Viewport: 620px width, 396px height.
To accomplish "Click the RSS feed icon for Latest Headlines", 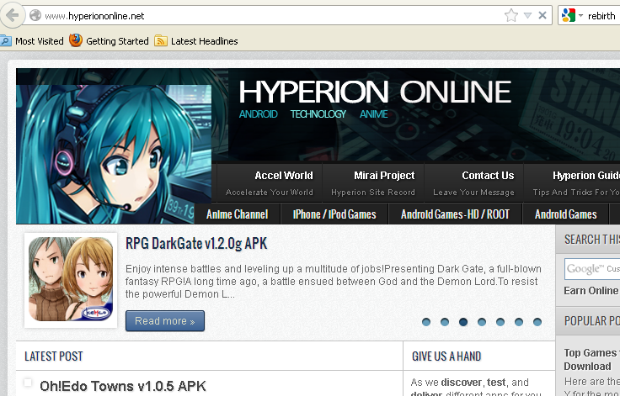I will pyautogui.click(x=161, y=40).
